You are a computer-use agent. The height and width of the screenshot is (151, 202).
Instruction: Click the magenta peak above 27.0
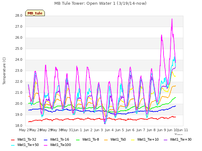(x=172, y=19)
